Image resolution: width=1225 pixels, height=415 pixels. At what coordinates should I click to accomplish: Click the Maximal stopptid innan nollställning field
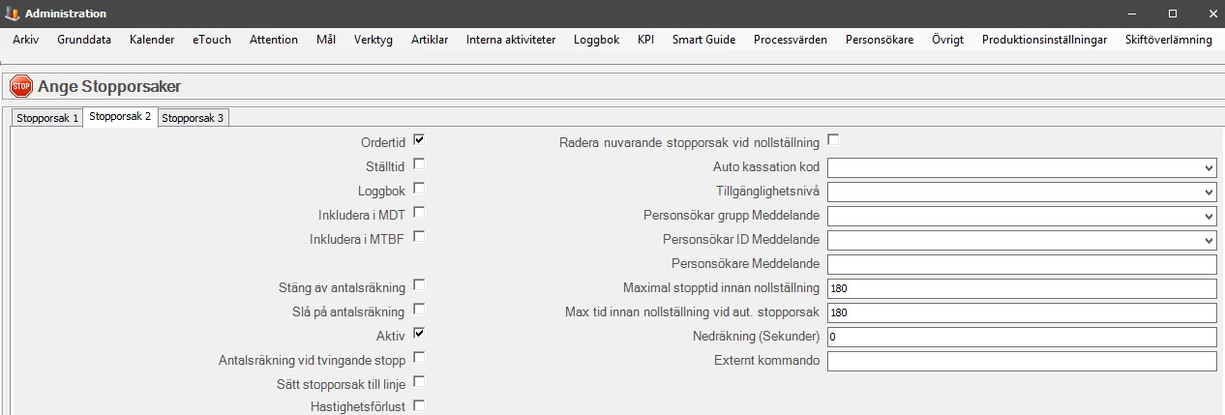[1022, 288]
